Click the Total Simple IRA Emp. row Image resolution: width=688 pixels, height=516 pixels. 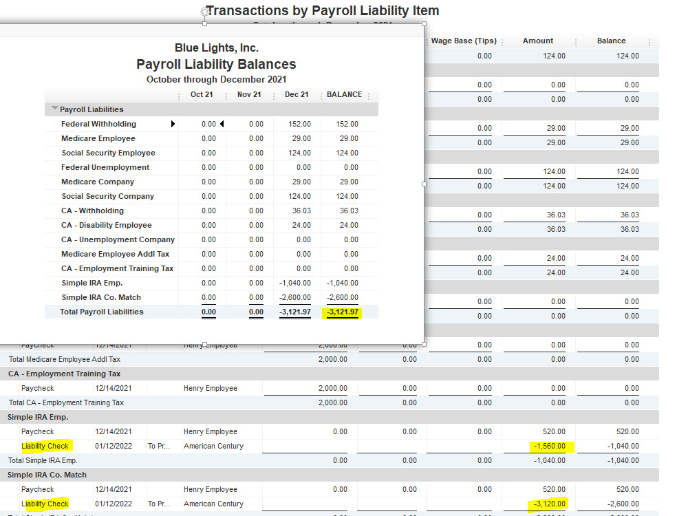(x=329, y=460)
